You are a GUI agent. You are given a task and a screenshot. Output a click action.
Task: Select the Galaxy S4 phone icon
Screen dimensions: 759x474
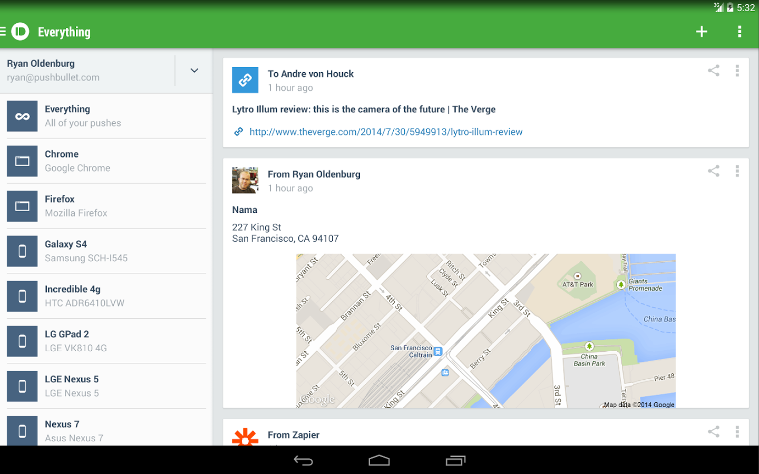pyautogui.click(x=22, y=251)
